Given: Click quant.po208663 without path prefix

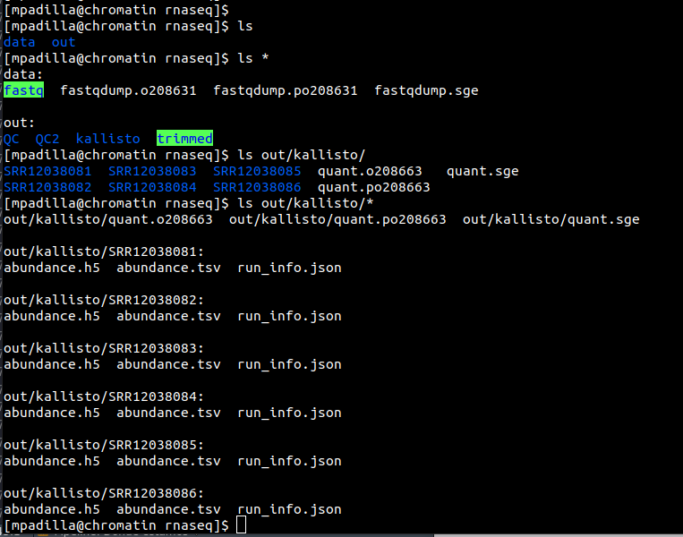Looking at the screenshot, I should tap(374, 187).
